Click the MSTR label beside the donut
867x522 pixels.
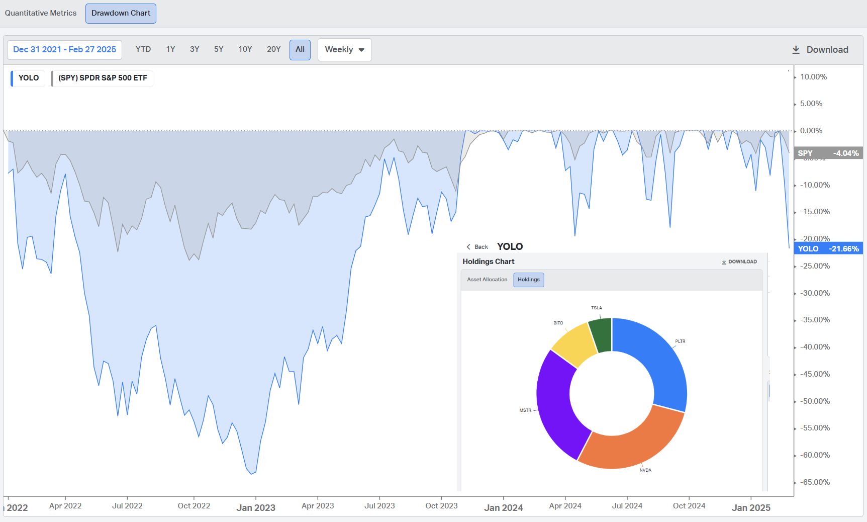[x=525, y=410]
